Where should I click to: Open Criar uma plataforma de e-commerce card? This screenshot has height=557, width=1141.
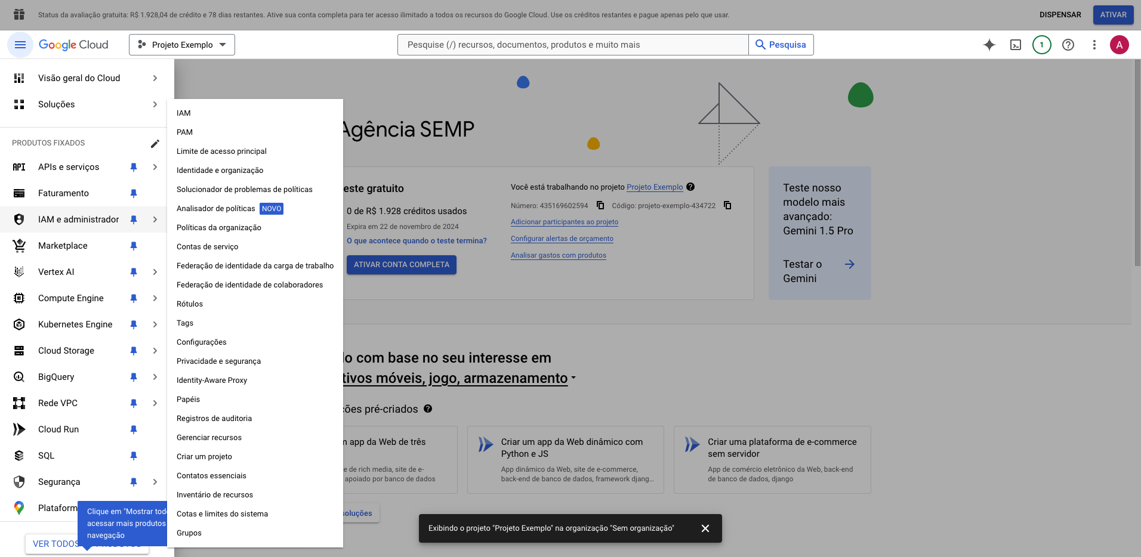point(772,460)
